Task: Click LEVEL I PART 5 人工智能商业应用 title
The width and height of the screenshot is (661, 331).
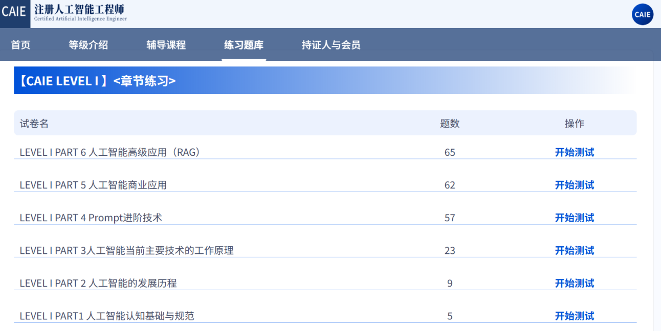Action: coord(93,185)
